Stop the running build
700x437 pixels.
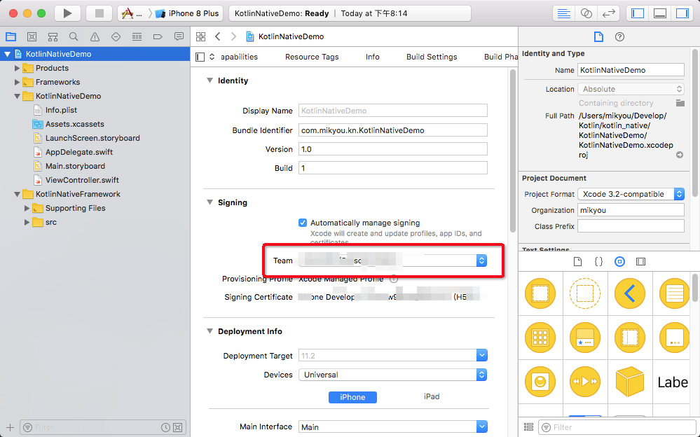coord(99,13)
